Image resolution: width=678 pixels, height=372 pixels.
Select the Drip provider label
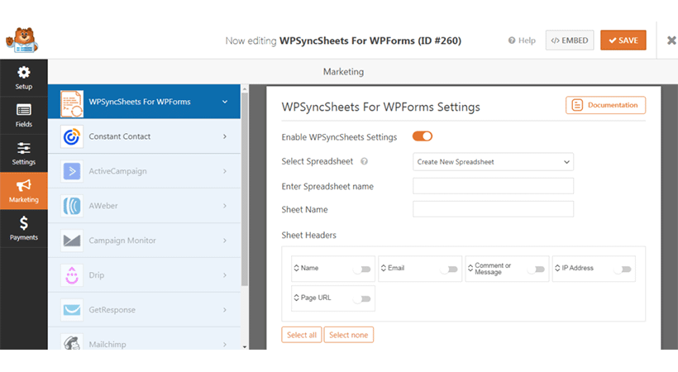pos(97,275)
